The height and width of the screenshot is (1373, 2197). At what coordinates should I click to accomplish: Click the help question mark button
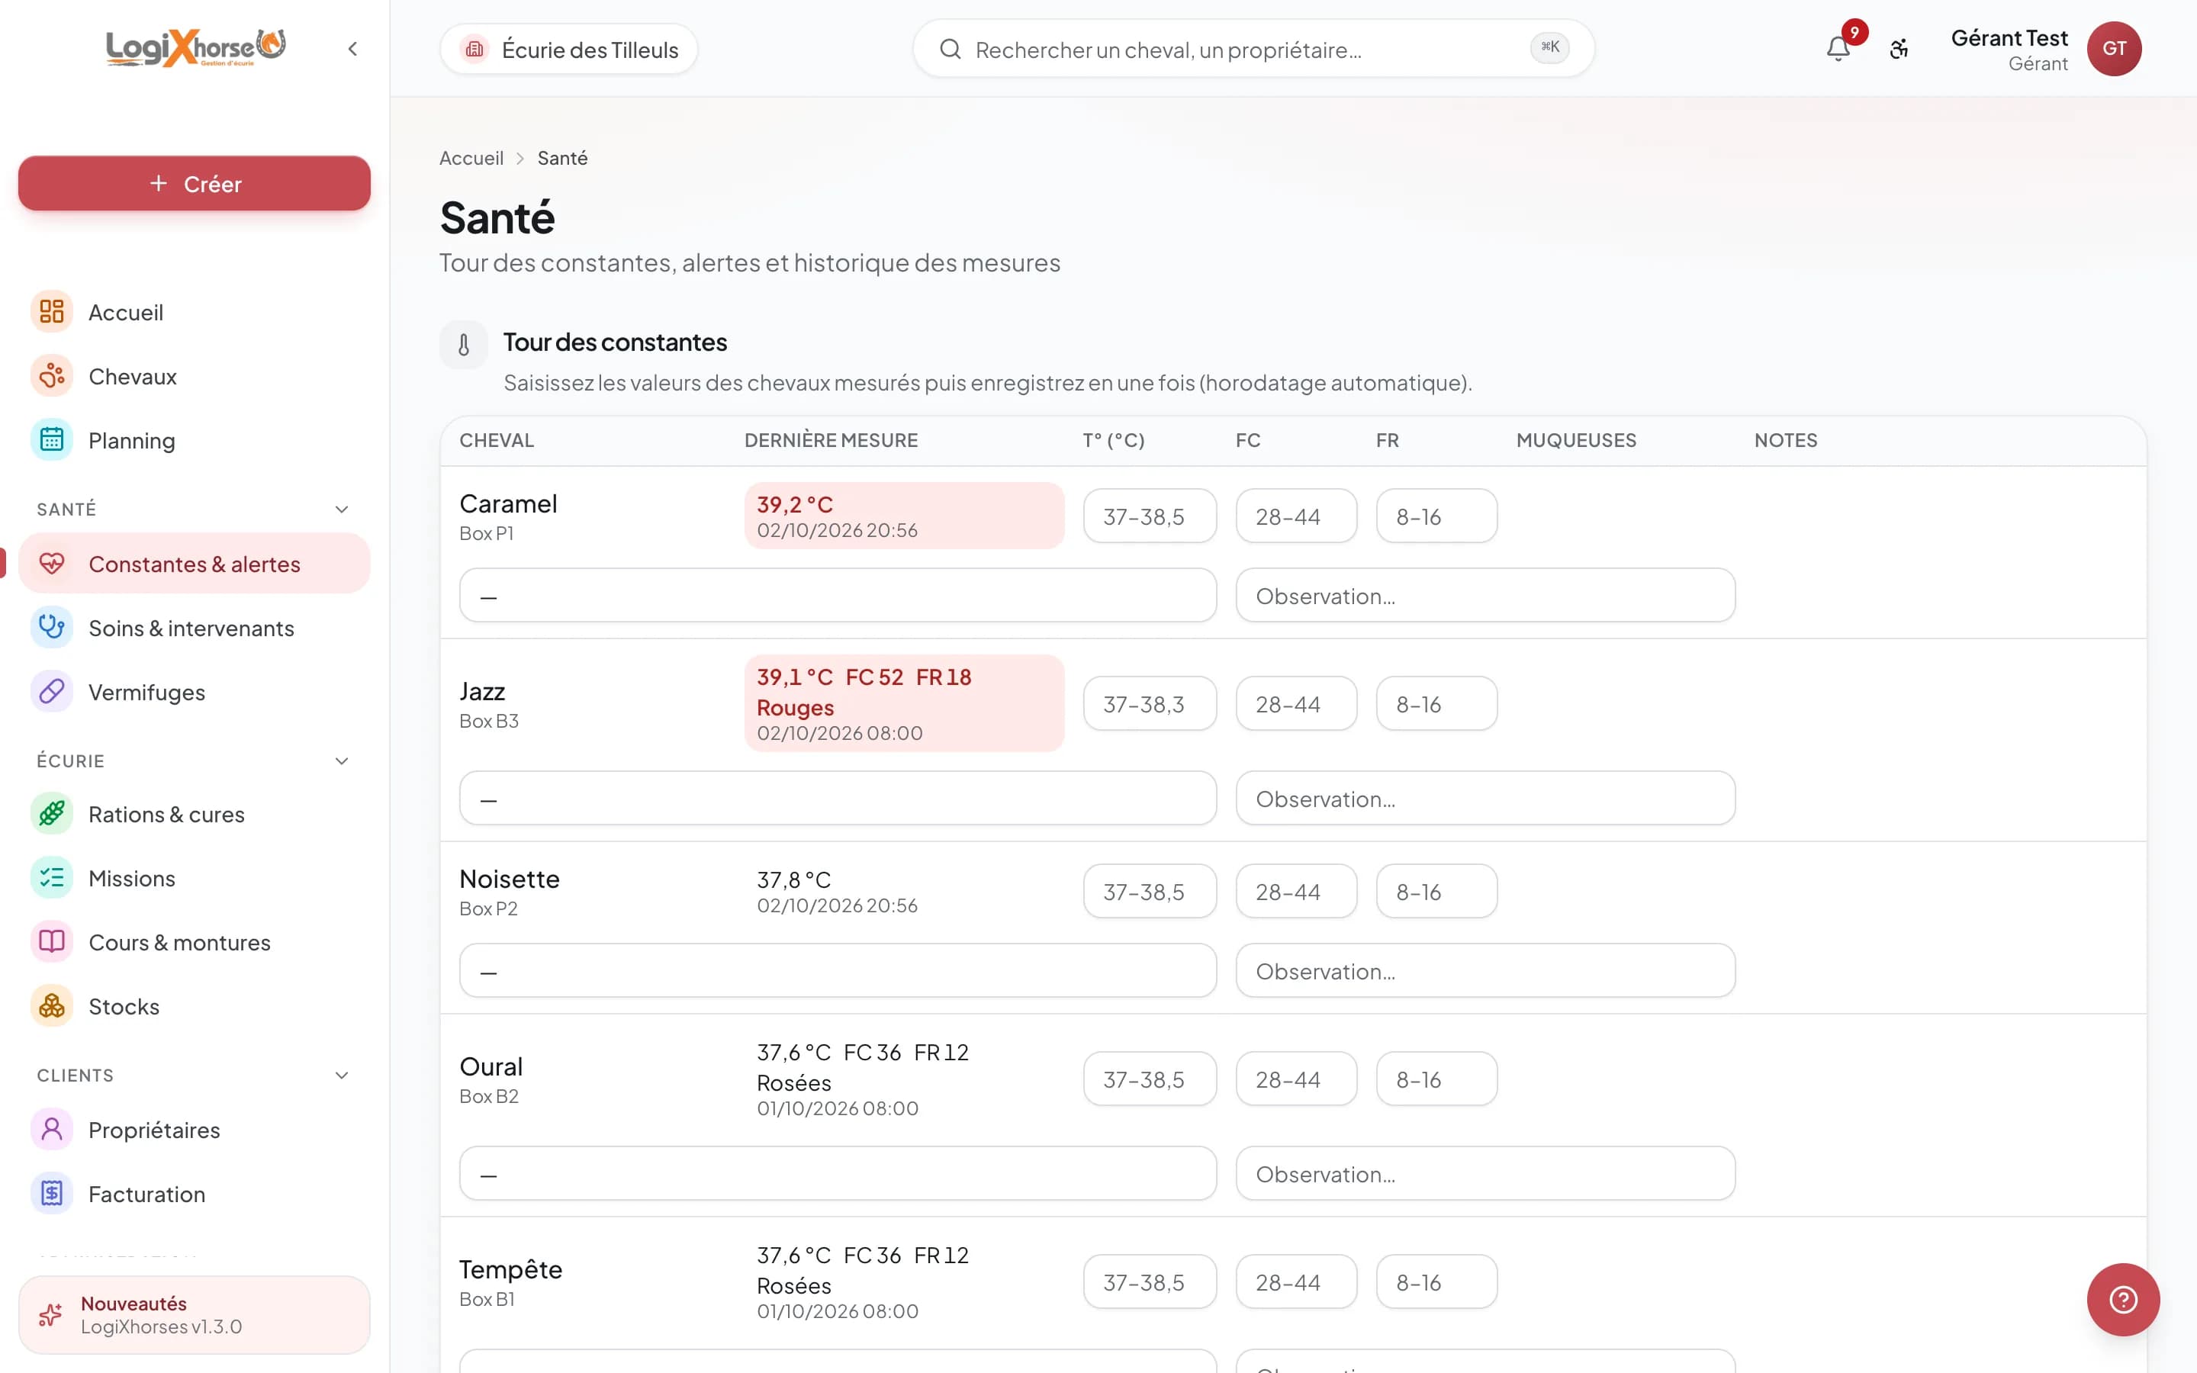click(2122, 1300)
